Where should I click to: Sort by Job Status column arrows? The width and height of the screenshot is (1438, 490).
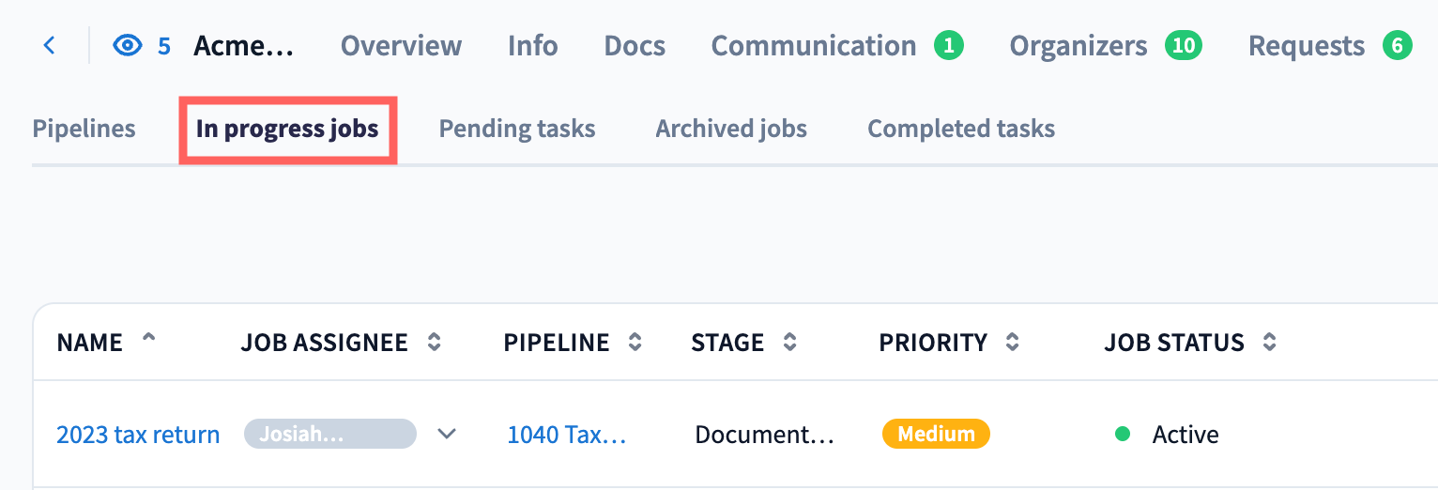coord(1269,343)
